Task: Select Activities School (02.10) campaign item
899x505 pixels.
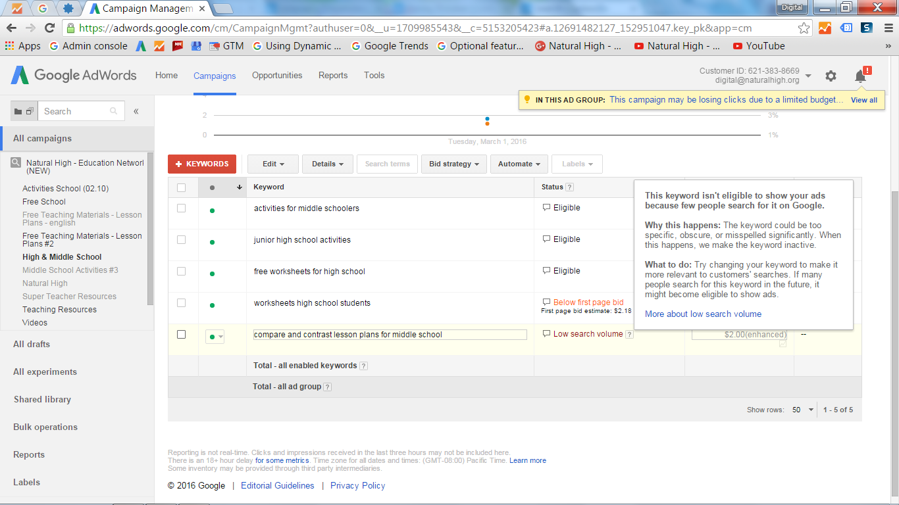Action: [x=65, y=188]
